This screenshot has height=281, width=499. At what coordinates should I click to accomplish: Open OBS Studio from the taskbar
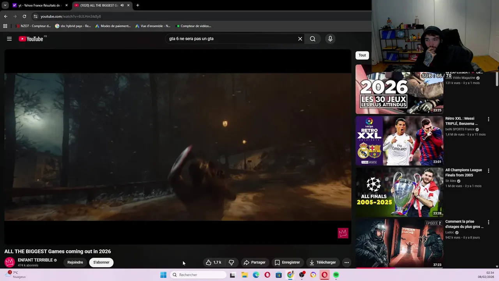point(302,275)
